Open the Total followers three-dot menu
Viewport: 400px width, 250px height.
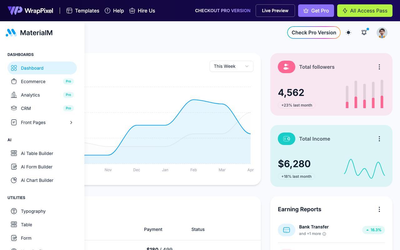coord(379,67)
